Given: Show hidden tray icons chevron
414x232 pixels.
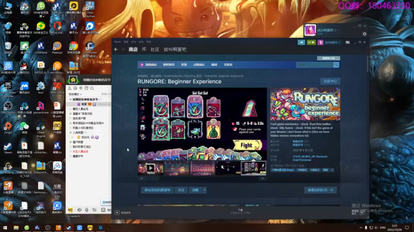Looking at the screenshot, I should click(361, 227).
